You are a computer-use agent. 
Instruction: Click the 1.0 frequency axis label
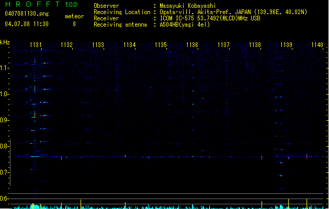(5, 94)
